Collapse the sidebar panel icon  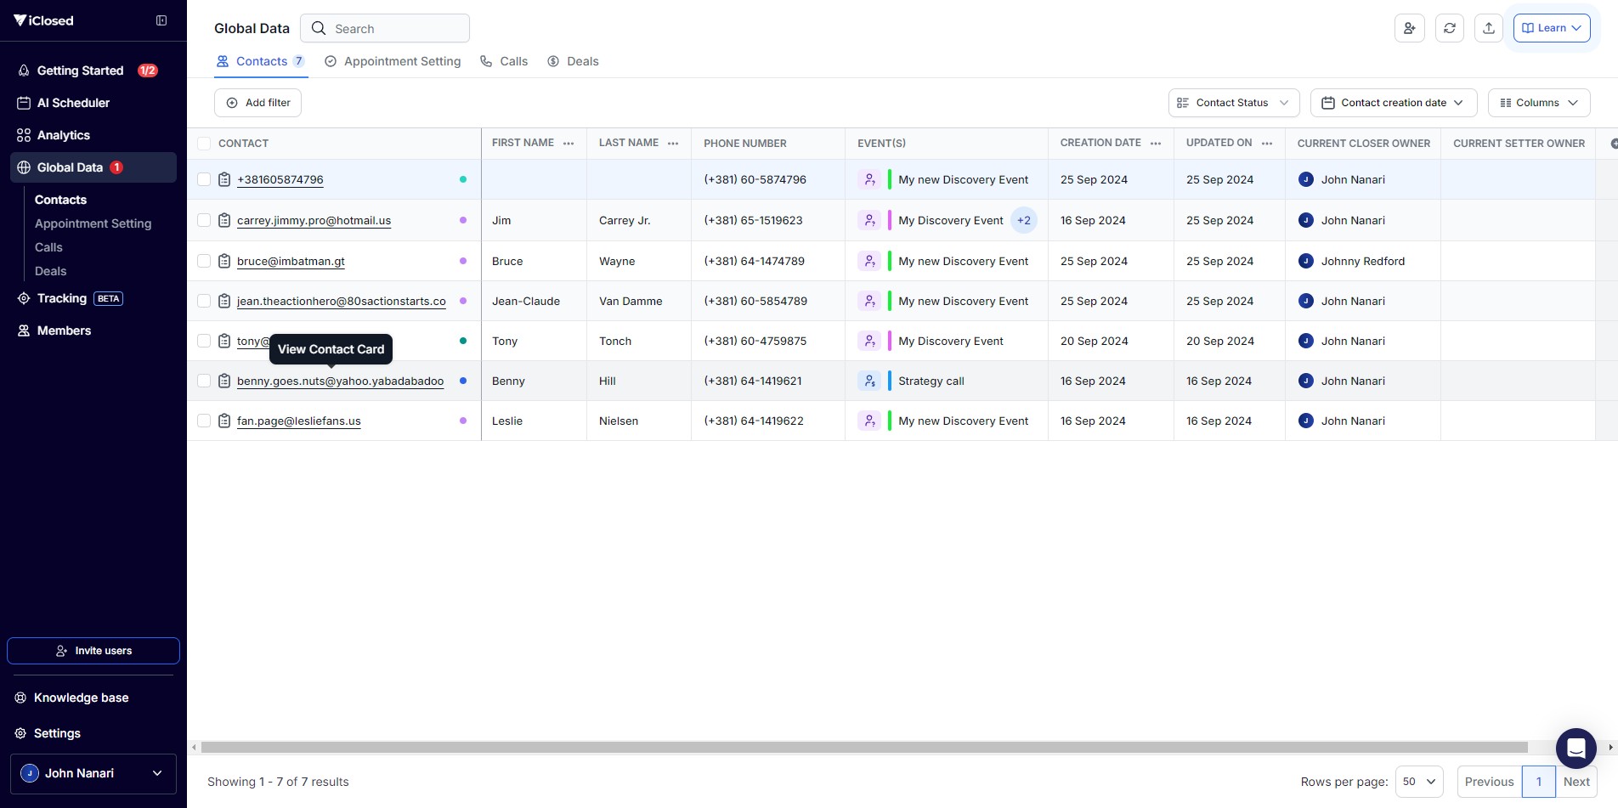[161, 20]
